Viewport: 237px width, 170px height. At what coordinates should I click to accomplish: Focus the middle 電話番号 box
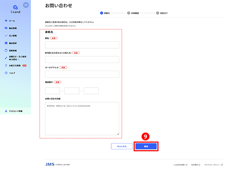coord(72,91)
